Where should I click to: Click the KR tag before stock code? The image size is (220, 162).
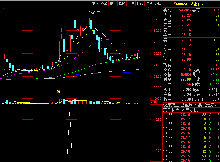coord(174,3)
